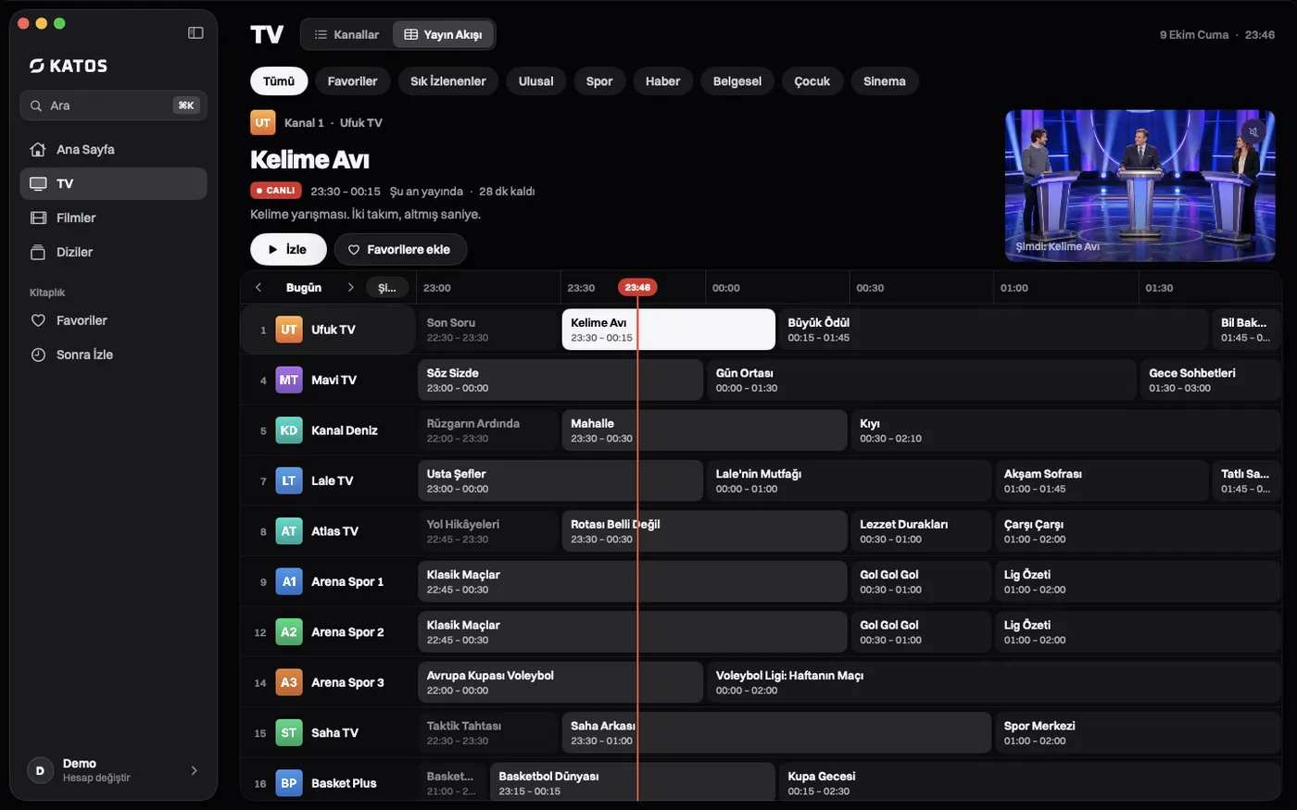Select the Sık İzlenenler filter

pyautogui.click(x=448, y=81)
